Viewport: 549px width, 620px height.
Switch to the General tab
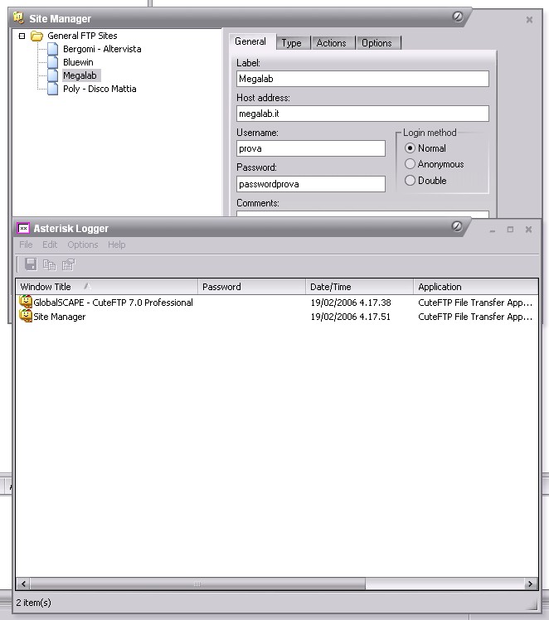[x=250, y=41]
